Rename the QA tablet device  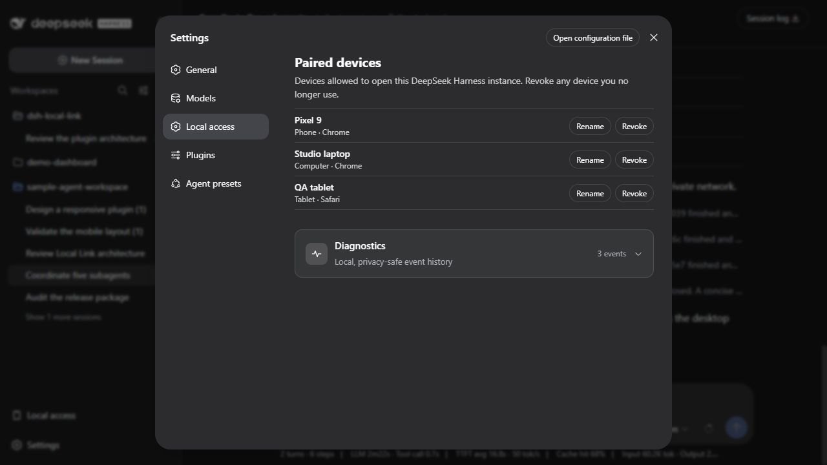click(590, 193)
